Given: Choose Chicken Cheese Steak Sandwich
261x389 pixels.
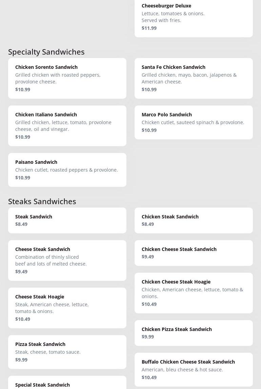Looking at the screenshot, I should [194, 253].
